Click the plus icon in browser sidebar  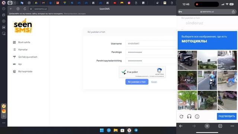click(x=4, y=117)
